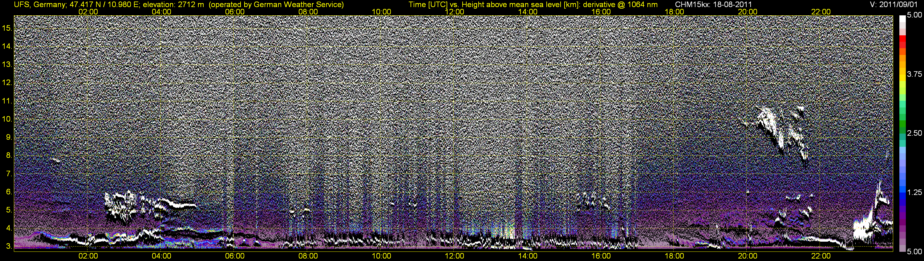Click the 6 km height axis label
This screenshot has height=261, width=924.
[9, 192]
